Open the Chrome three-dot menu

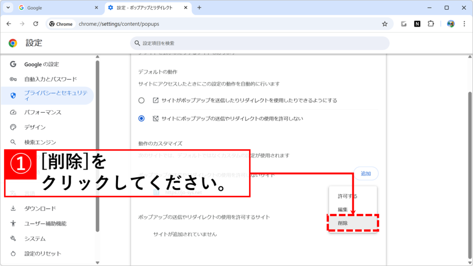tap(464, 24)
